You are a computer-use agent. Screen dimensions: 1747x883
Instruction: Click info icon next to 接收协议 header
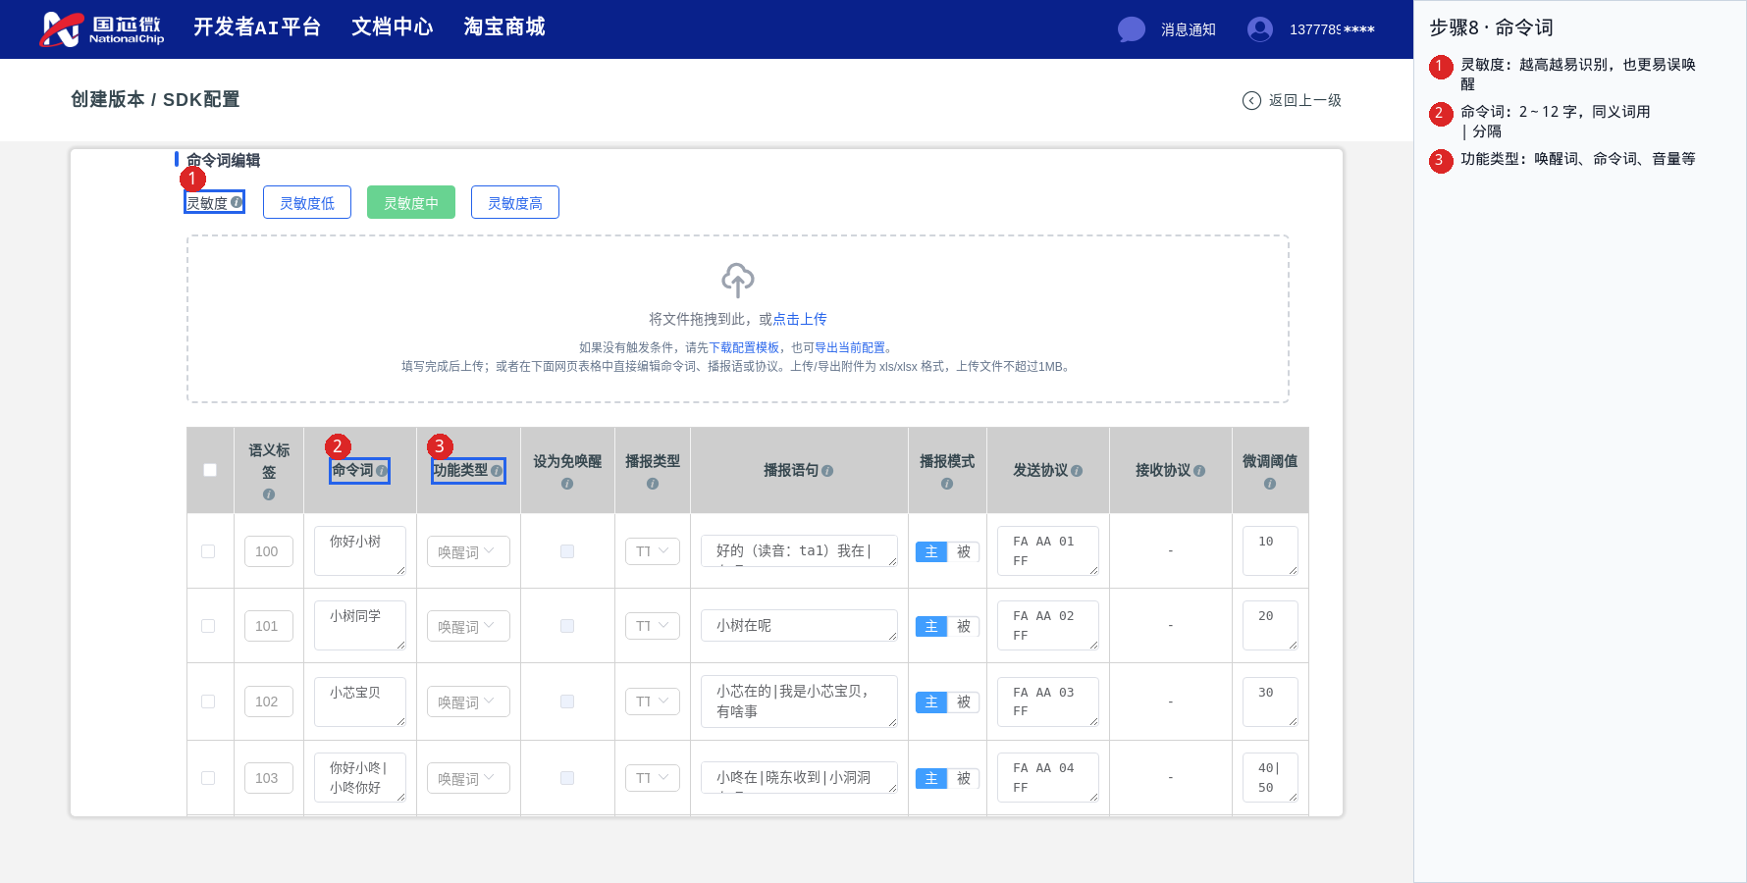pos(1199,471)
